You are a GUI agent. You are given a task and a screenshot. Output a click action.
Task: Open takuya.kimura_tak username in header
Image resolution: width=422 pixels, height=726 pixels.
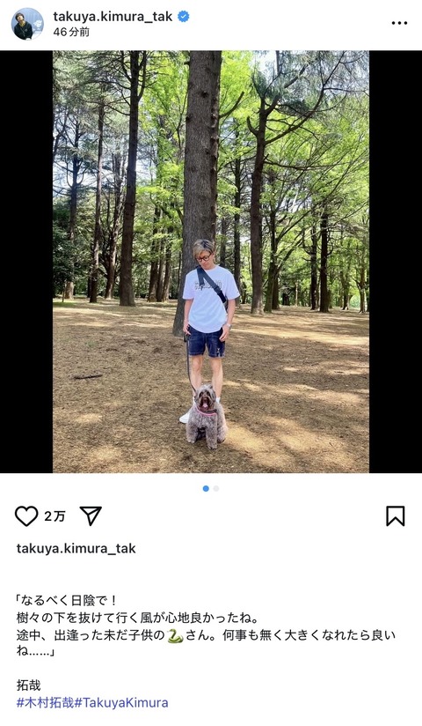pos(113,17)
